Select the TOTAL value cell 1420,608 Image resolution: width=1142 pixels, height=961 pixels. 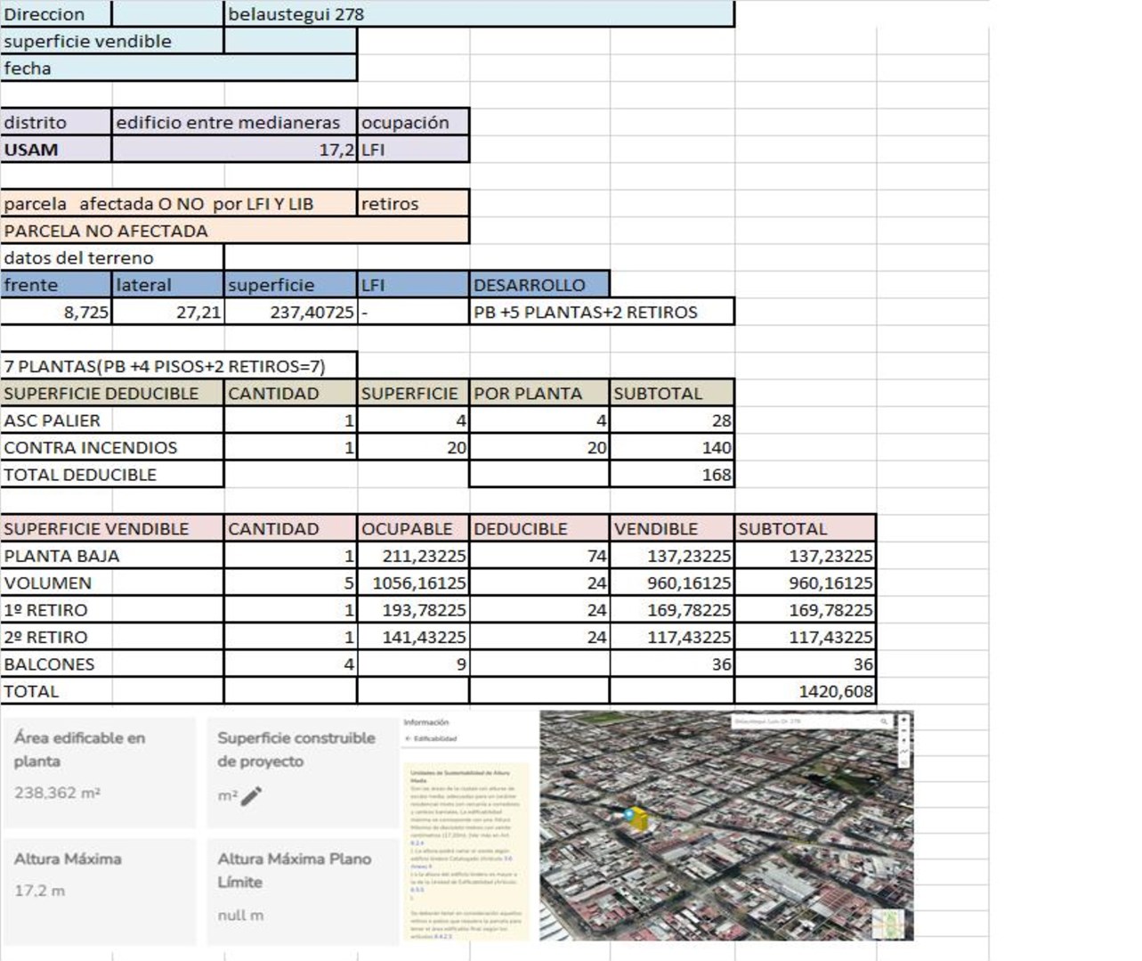(x=806, y=691)
